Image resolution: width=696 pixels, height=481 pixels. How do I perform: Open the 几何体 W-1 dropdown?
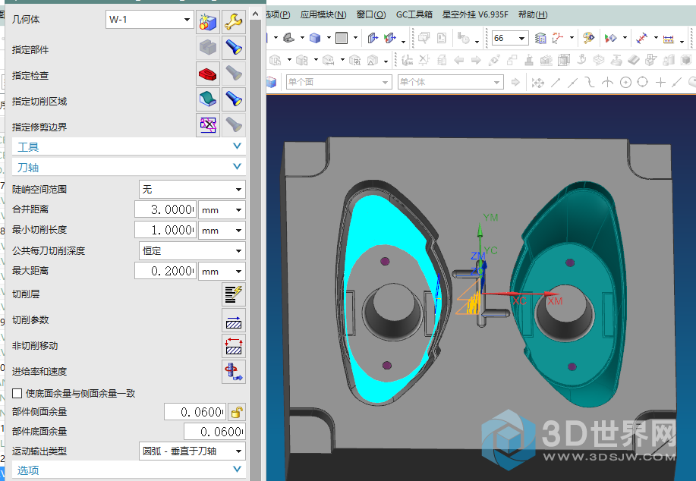(187, 20)
